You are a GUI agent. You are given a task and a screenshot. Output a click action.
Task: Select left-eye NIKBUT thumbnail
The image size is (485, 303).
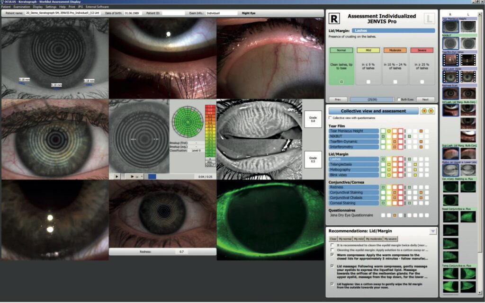(x=468, y=43)
